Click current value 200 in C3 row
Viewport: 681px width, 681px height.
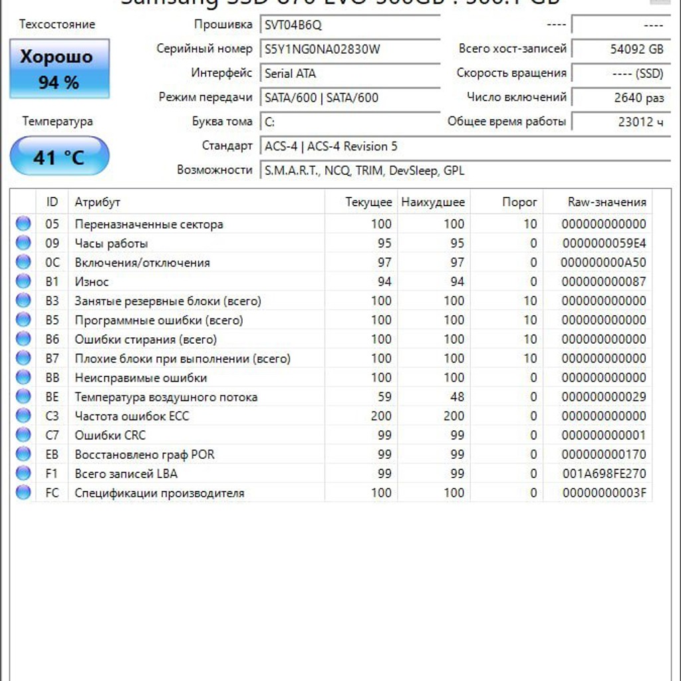[x=381, y=416]
